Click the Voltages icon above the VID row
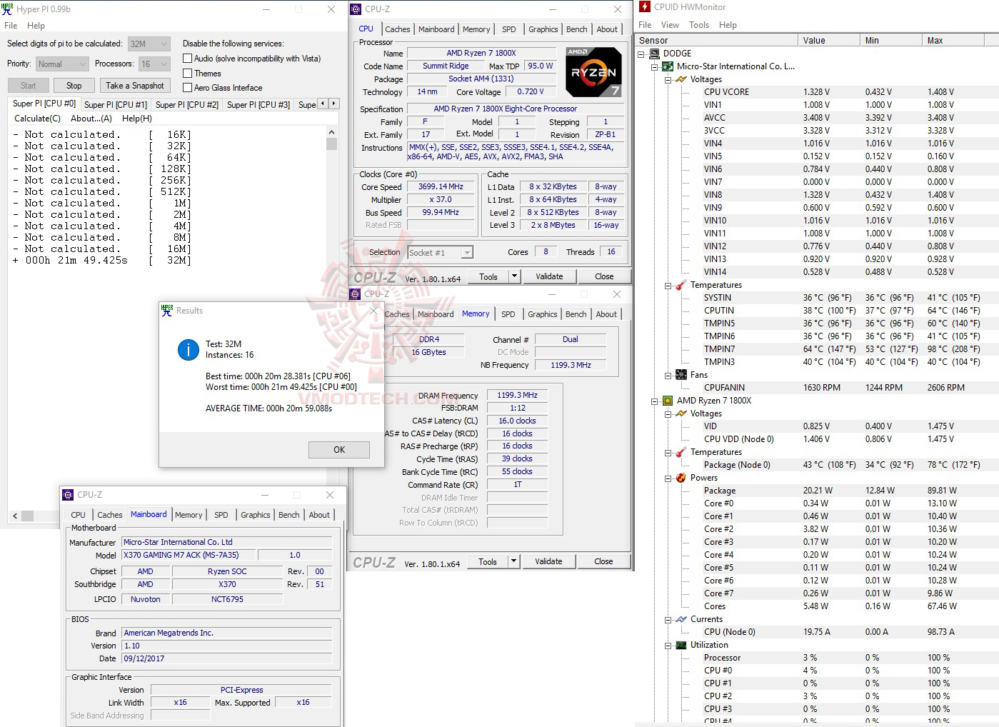 click(681, 413)
